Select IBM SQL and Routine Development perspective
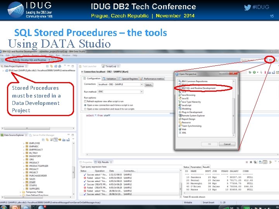The width and height of the screenshot is (279, 209). pyautogui.click(x=198, y=88)
